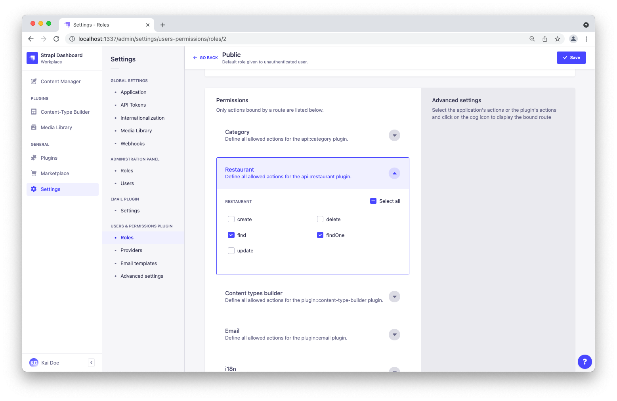The height and width of the screenshot is (401, 617).
Task: Expand the Email plugin permissions
Action: point(394,334)
